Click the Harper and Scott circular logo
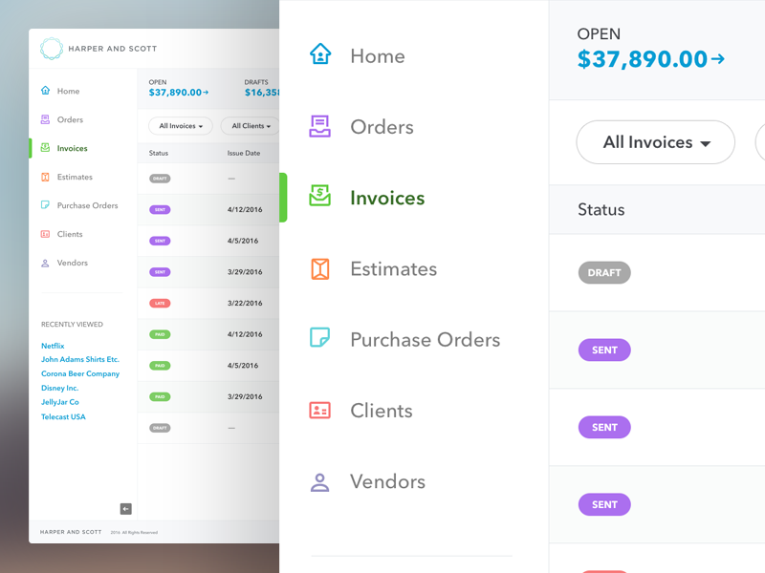The width and height of the screenshot is (765, 573). 52,49
